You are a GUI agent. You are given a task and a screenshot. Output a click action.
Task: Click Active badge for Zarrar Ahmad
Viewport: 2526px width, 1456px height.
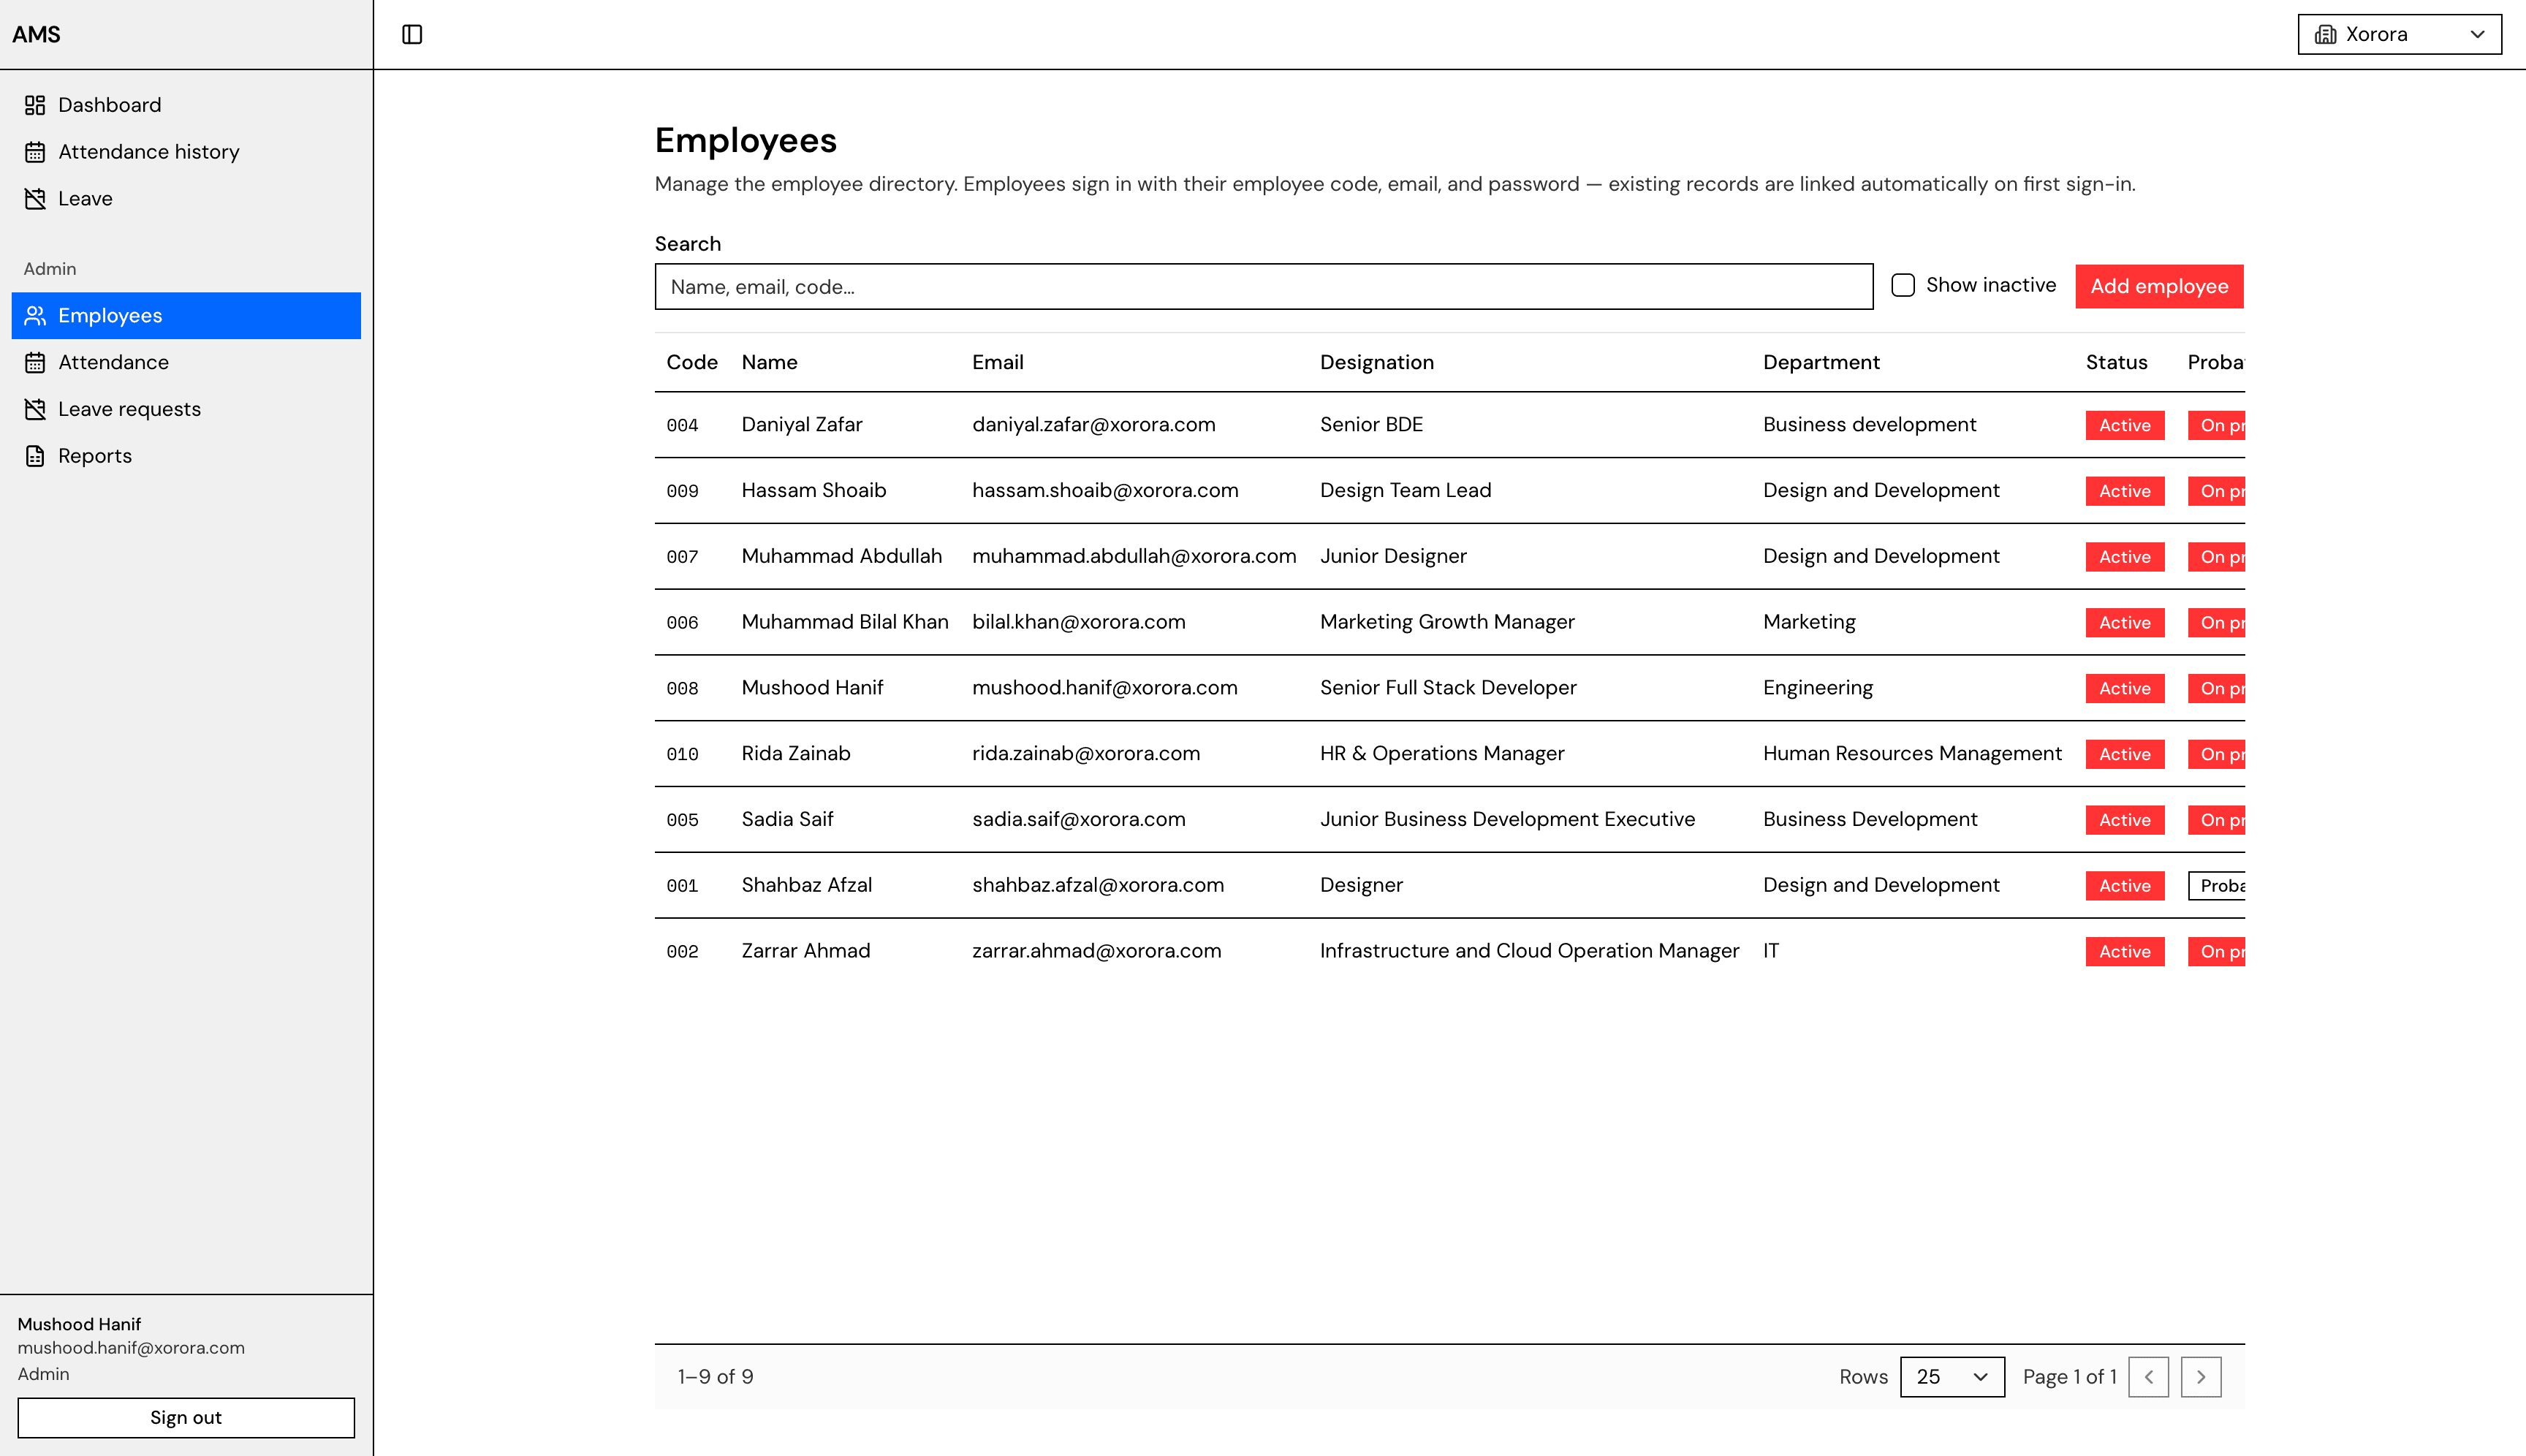[x=2124, y=952]
